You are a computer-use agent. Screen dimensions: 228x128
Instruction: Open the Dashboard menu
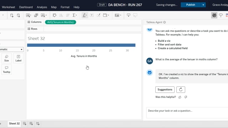[x=26, y=7]
